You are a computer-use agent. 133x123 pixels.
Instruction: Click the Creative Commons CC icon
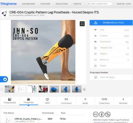tap(96, 114)
